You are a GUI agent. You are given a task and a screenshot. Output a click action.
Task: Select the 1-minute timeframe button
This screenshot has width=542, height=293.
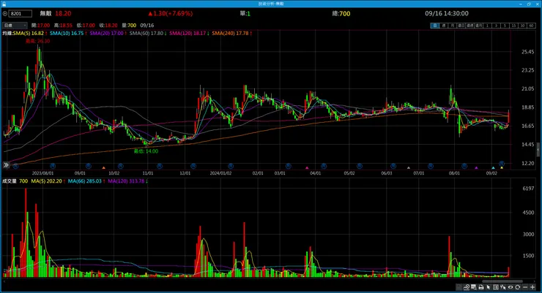[x=487, y=26]
